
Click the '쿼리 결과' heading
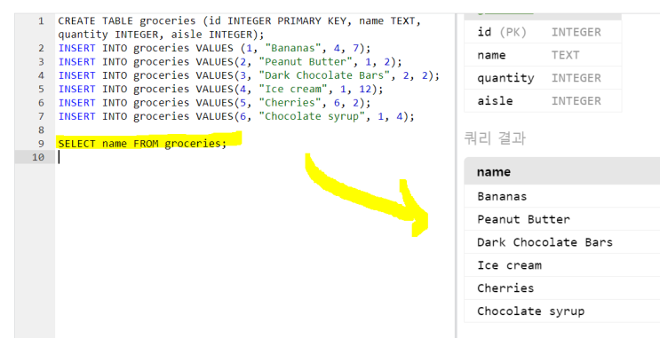(495, 138)
